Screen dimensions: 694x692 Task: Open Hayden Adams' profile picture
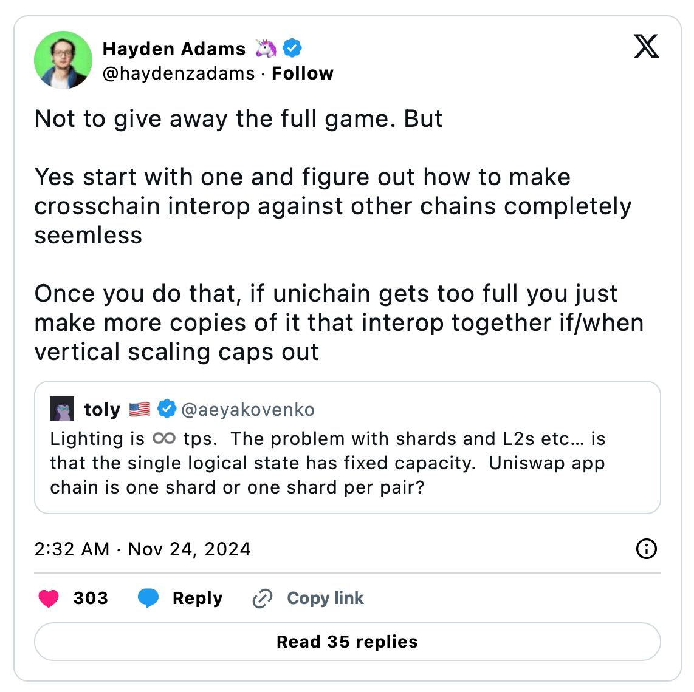tap(63, 60)
